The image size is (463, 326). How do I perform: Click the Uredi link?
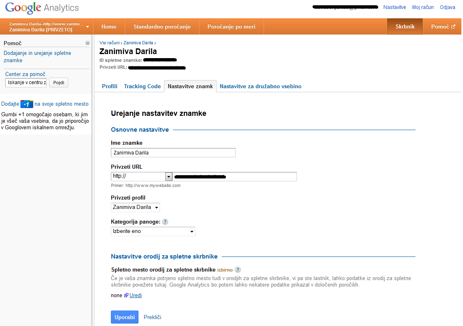136,296
